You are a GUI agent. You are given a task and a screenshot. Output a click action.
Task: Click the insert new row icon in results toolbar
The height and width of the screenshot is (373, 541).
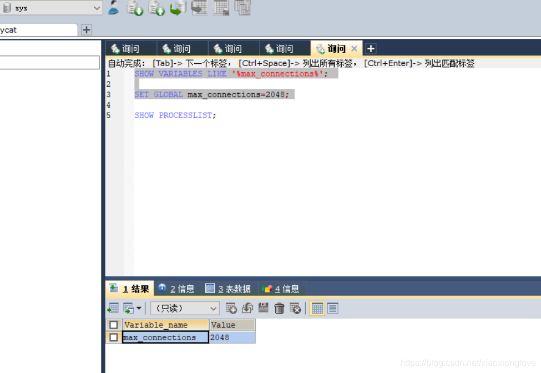231,308
